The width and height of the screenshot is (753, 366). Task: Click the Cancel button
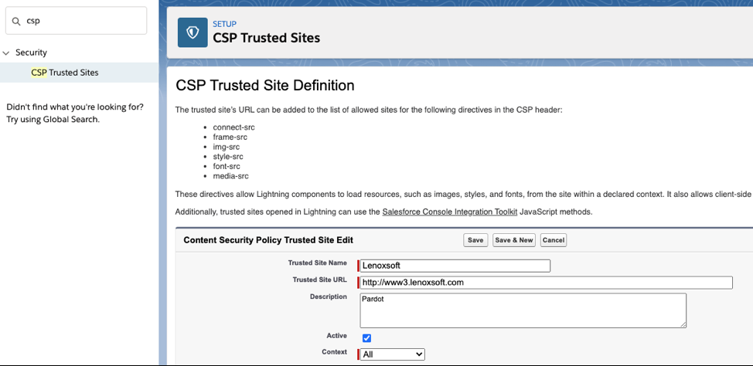point(554,240)
